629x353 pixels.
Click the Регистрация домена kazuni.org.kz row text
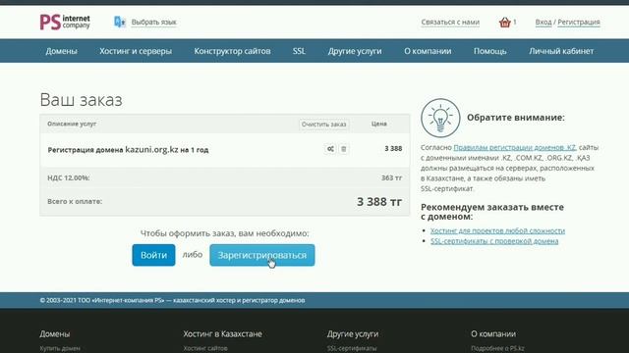tap(128, 150)
